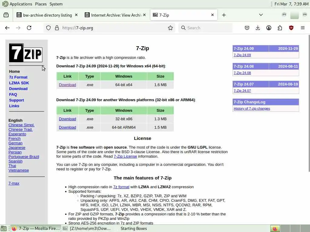
Task: Click the 7-Zip logo image
Action: tap(26, 53)
